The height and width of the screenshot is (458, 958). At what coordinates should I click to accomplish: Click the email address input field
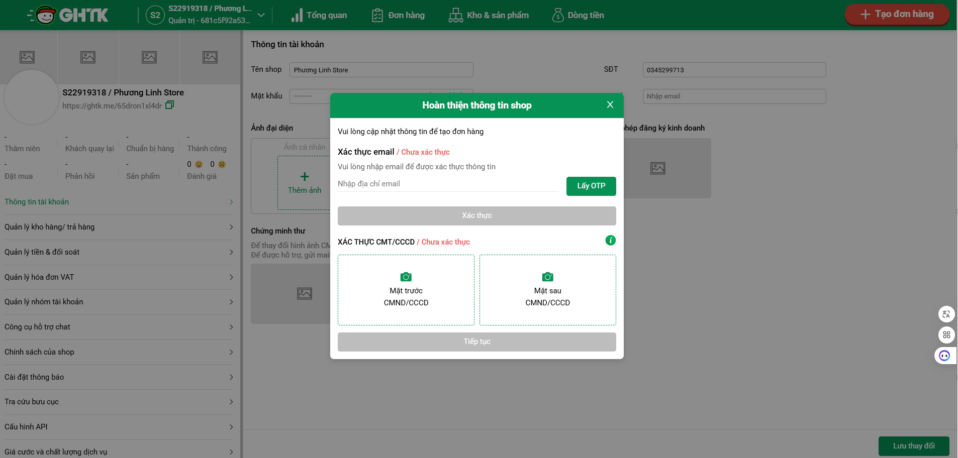coord(447,184)
